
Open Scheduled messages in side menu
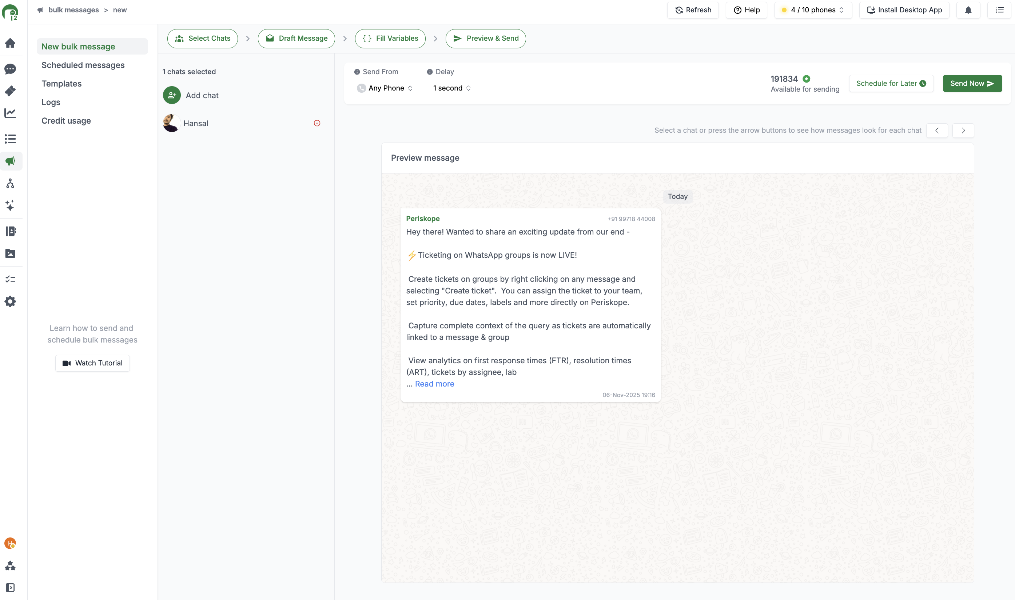coord(83,65)
